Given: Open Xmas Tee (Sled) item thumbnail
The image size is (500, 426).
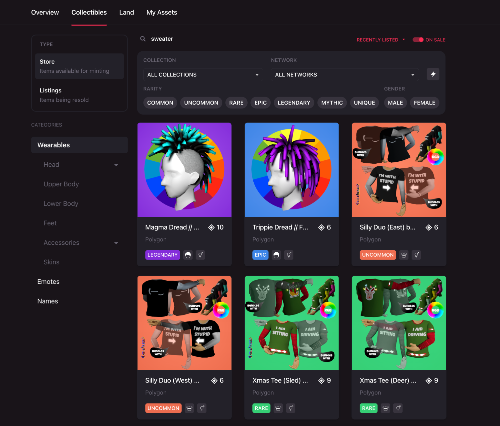Looking at the screenshot, I should (292, 323).
